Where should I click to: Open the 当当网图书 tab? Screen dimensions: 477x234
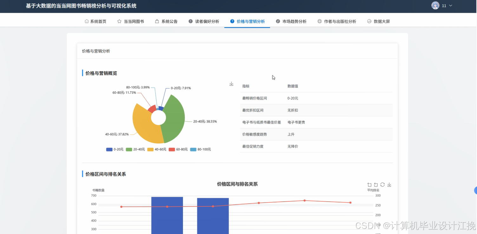pyautogui.click(x=131, y=21)
